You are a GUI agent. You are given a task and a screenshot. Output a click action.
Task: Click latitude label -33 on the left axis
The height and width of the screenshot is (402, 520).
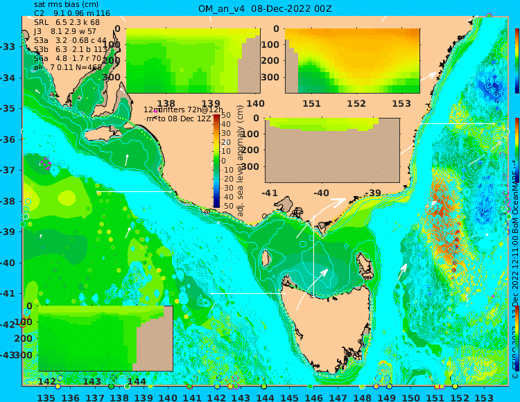pyautogui.click(x=8, y=46)
